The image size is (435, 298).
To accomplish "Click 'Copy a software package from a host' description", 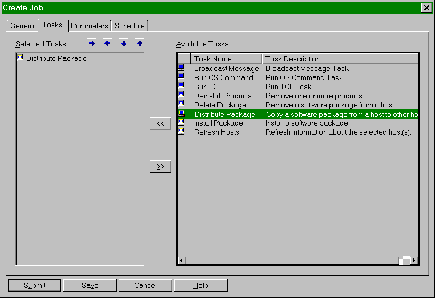I will tap(342, 114).
